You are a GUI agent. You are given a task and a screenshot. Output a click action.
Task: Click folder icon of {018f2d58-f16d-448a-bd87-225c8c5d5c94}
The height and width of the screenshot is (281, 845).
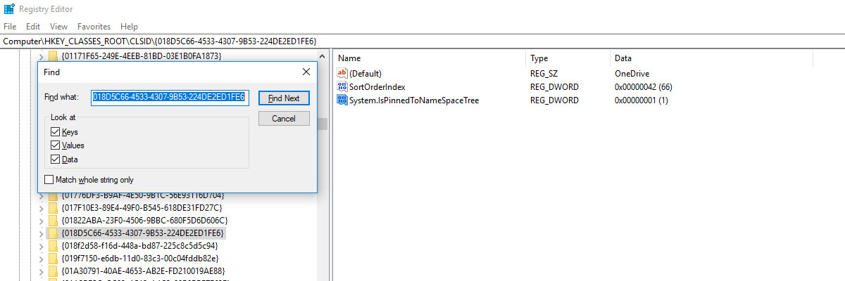click(54, 246)
